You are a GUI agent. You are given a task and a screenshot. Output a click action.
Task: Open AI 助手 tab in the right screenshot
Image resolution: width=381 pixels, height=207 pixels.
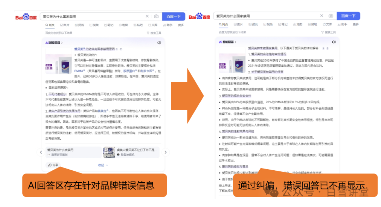pos(342,24)
